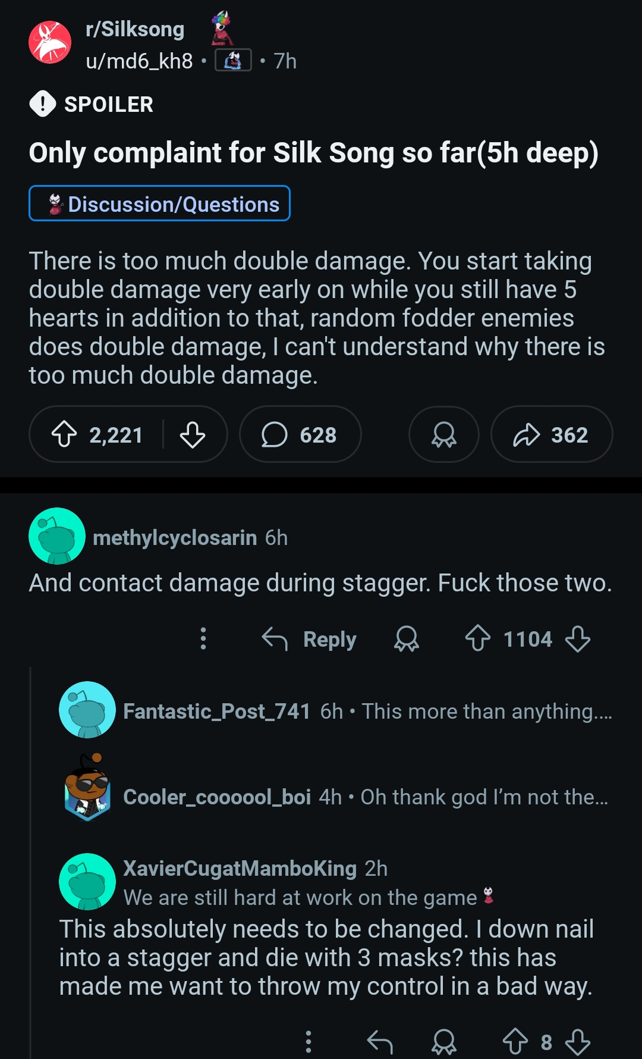Screen dimensions: 642x1059
Task: Open r/Silksong subreddit name link
Action: (x=135, y=29)
